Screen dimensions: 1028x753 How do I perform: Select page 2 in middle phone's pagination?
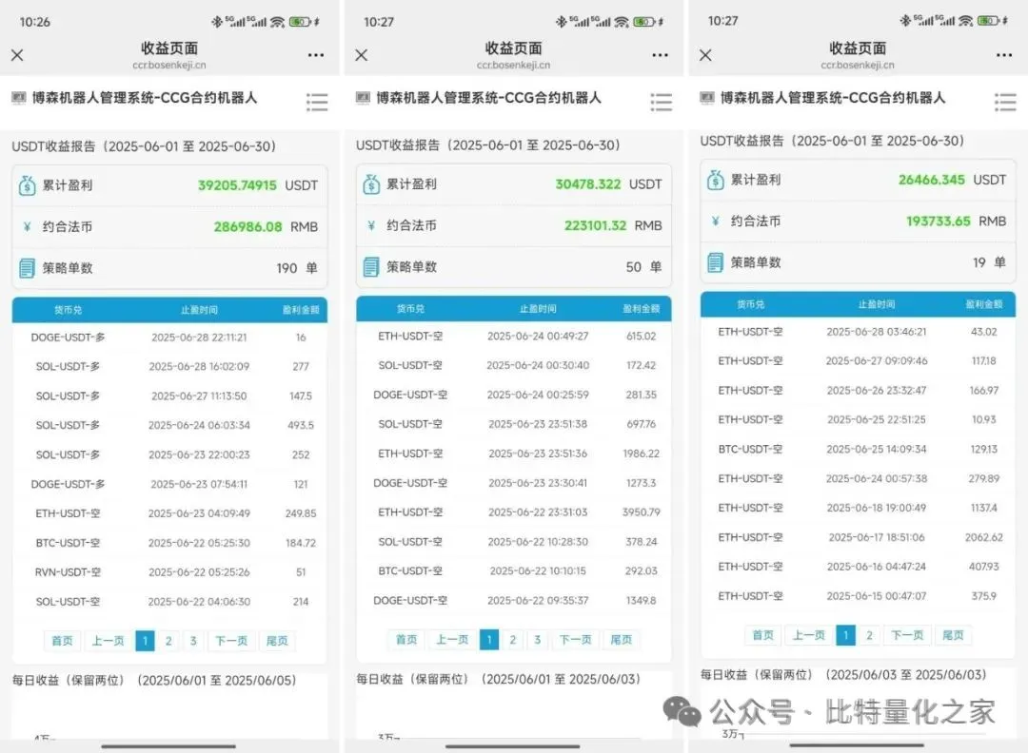click(513, 639)
